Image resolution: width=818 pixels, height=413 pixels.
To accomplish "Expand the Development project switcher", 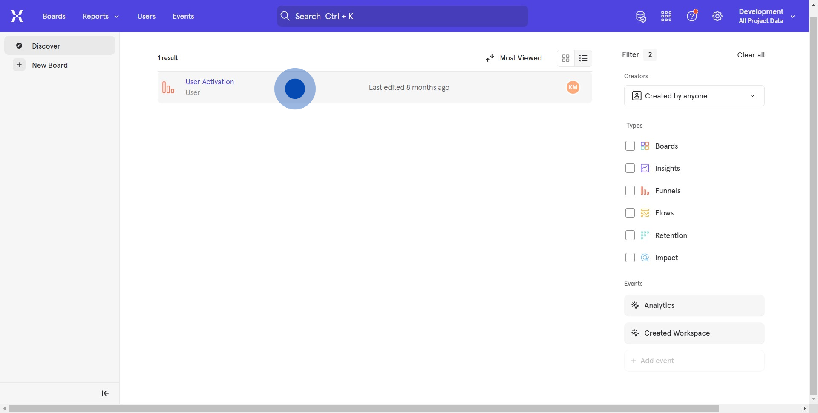I will (766, 16).
